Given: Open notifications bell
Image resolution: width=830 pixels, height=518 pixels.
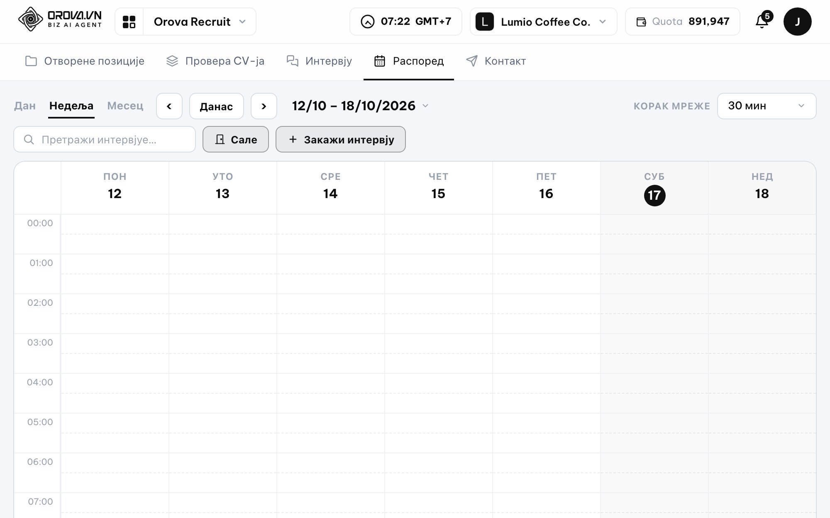Looking at the screenshot, I should pyautogui.click(x=762, y=21).
